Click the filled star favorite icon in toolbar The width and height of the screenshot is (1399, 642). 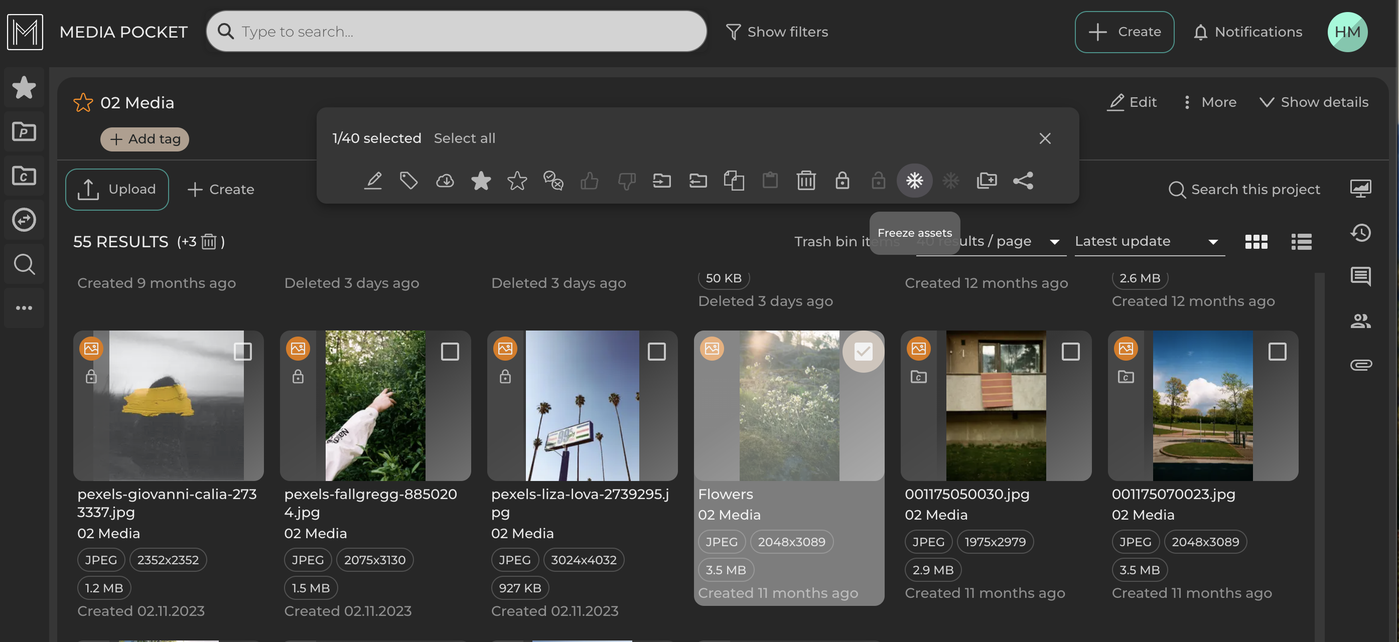[x=481, y=180]
